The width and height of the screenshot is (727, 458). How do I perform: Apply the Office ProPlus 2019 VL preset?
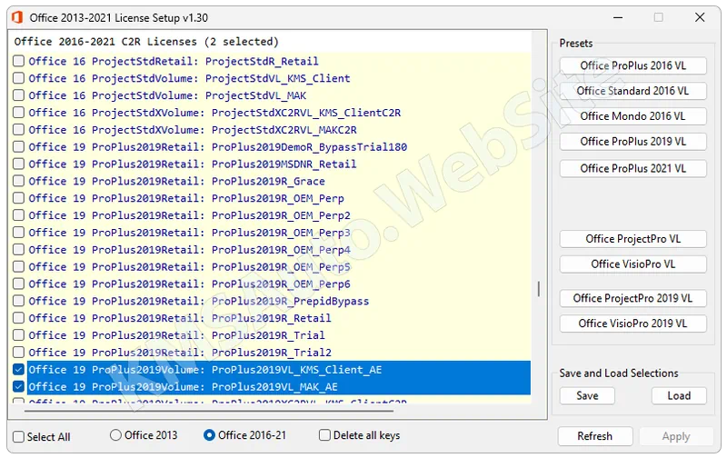632,142
